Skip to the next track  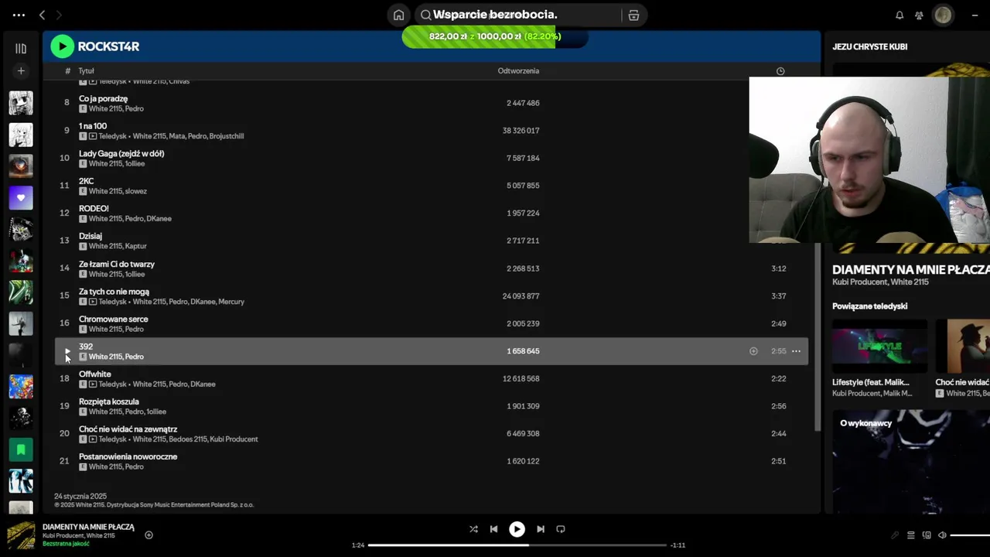pyautogui.click(x=541, y=529)
